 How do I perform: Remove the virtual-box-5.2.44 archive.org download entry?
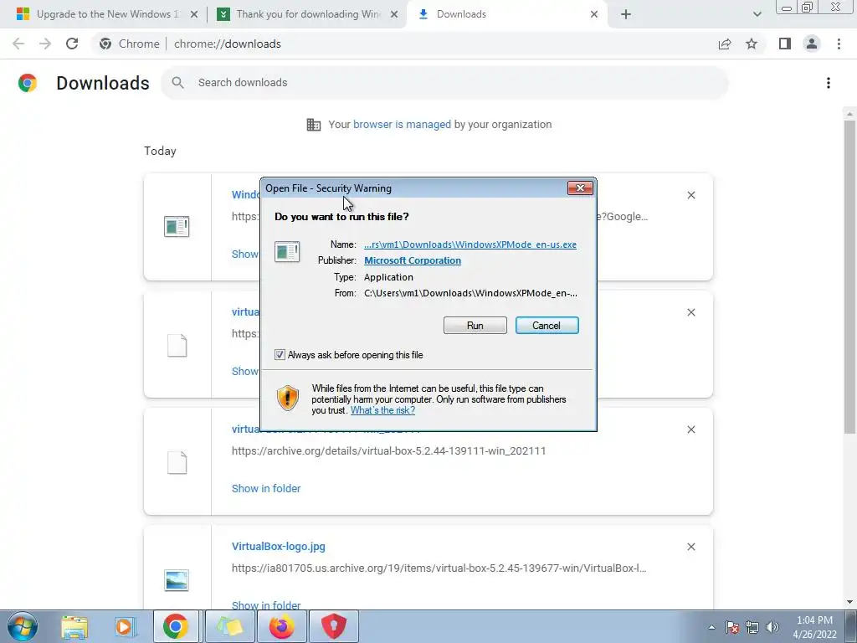pyautogui.click(x=690, y=430)
